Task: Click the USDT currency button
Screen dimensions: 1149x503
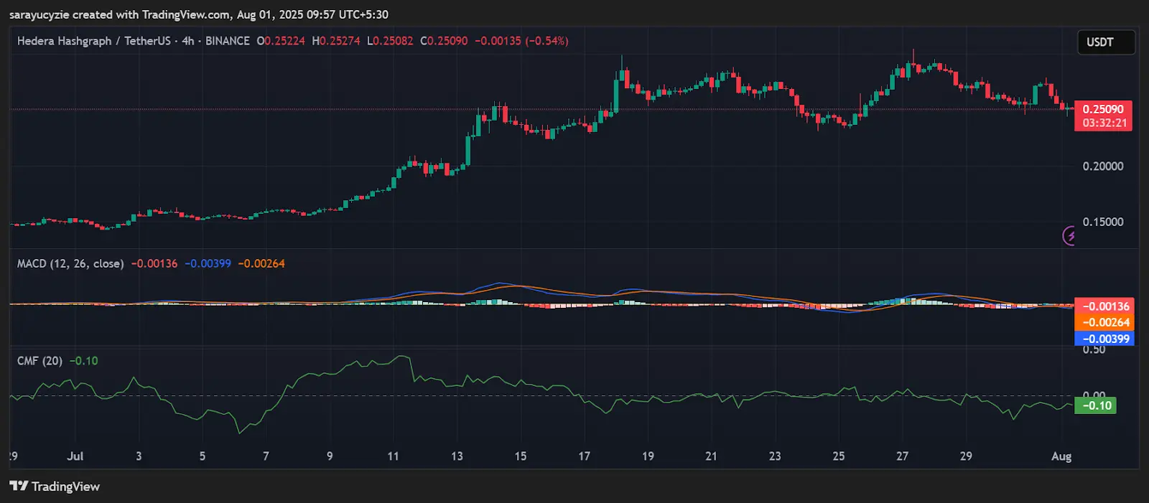Action: (1106, 42)
